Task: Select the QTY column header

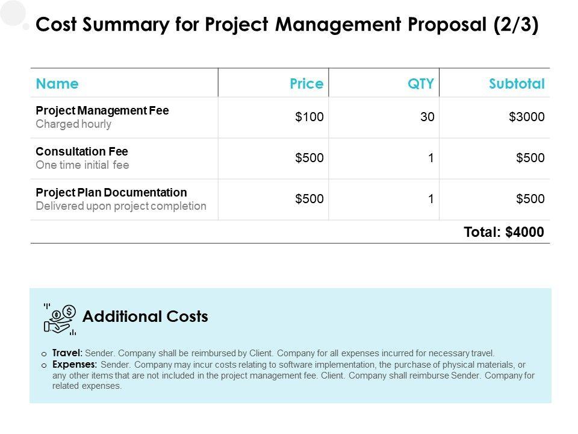Action: (x=421, y=84)
